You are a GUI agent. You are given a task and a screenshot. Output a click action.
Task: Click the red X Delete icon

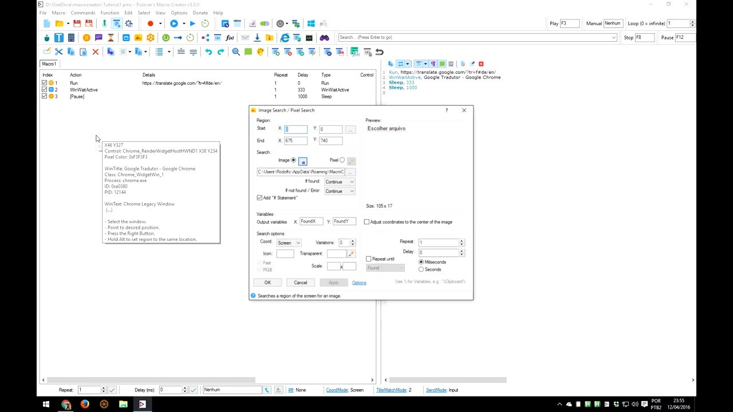[x=96, y=52]
